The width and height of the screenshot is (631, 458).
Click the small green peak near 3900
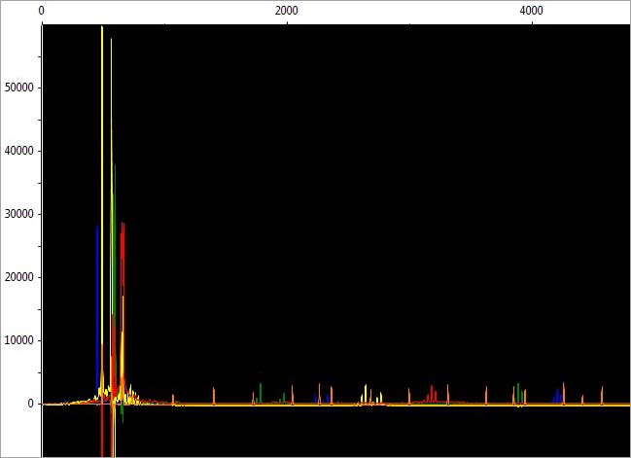(519, 391)
